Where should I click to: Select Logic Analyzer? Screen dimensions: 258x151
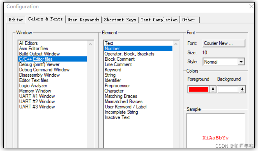(53, 86)
